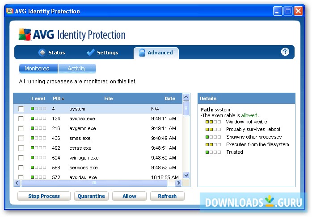The image size is (312, 217).
Task: Click the horizontal scroll-left arrow
Action: pos(17,183)
